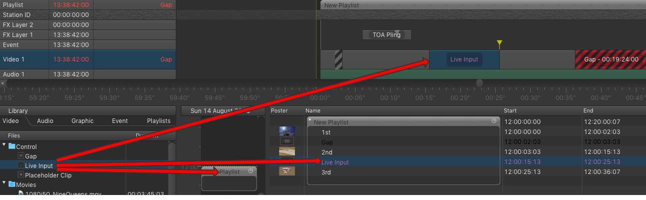The image size is (646, 200).
Task: Select the 1080i50_NineQueens.mov file icon
Action: pos(21,193)
